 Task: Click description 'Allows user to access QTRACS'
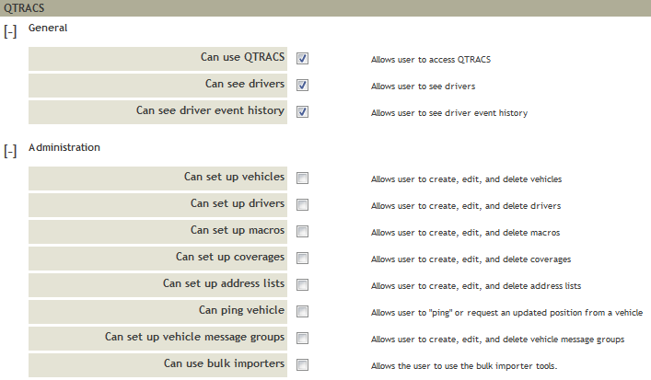(431, 60)
